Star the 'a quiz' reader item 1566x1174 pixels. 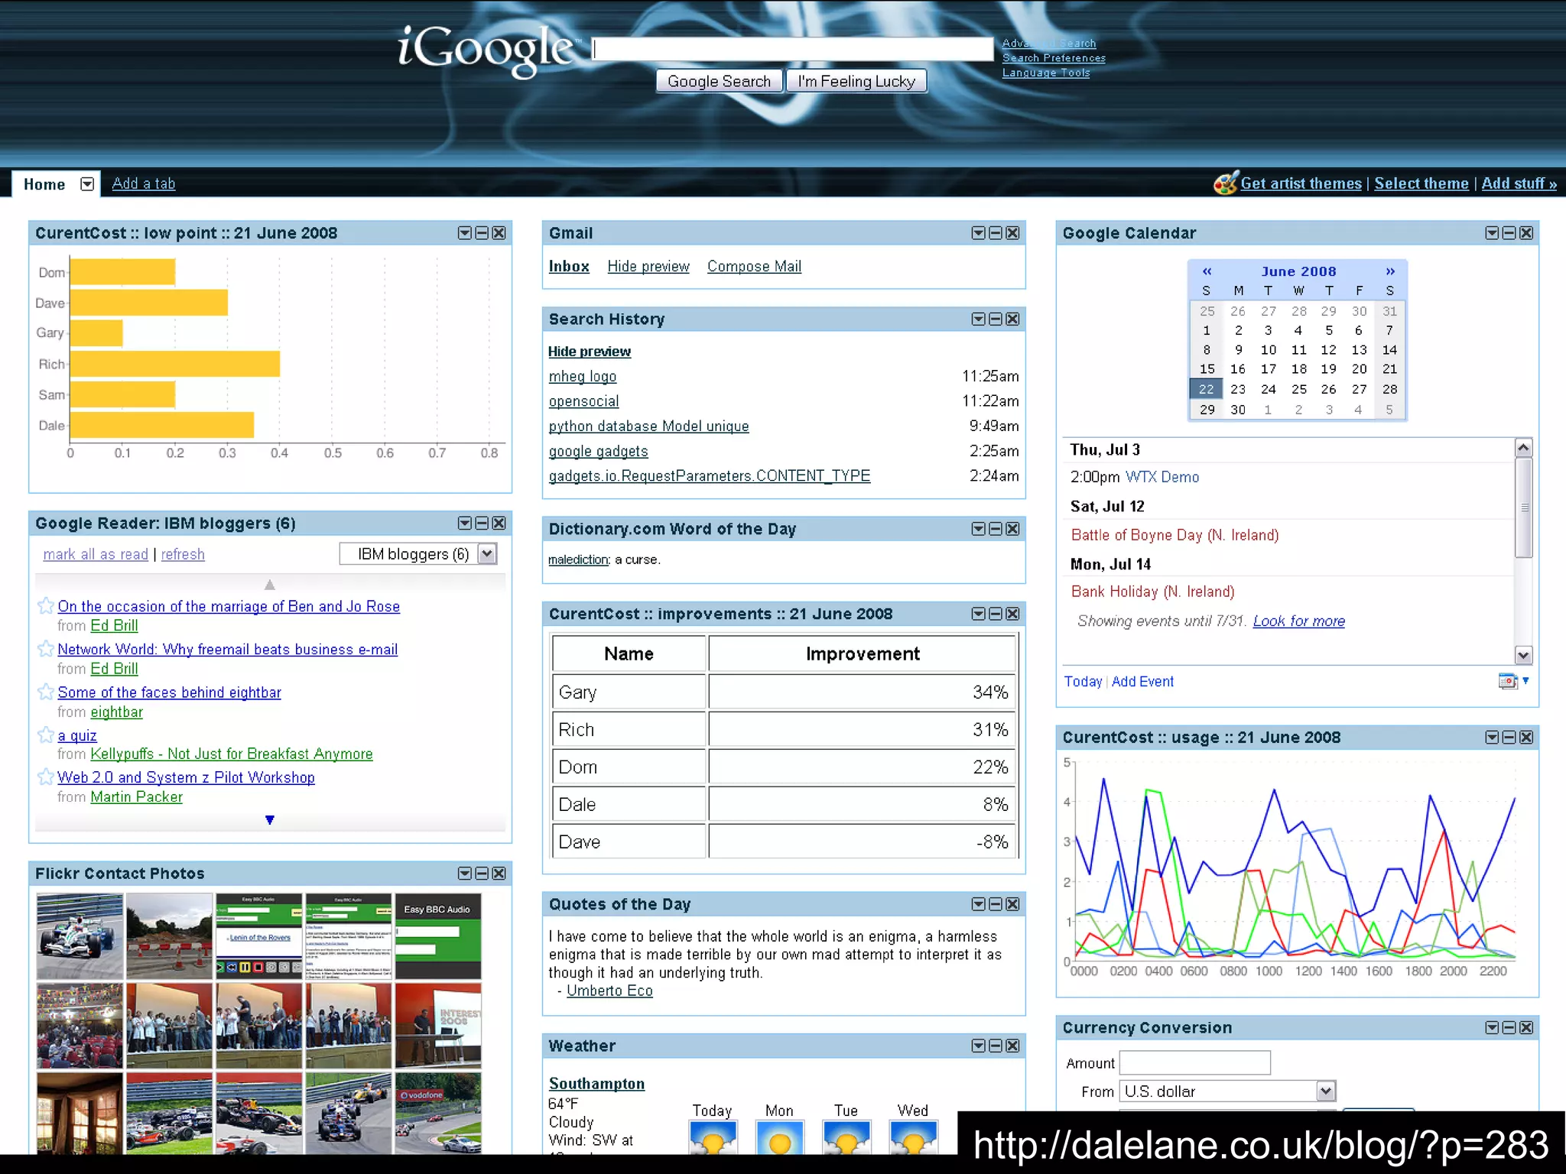tap(46, 735)
